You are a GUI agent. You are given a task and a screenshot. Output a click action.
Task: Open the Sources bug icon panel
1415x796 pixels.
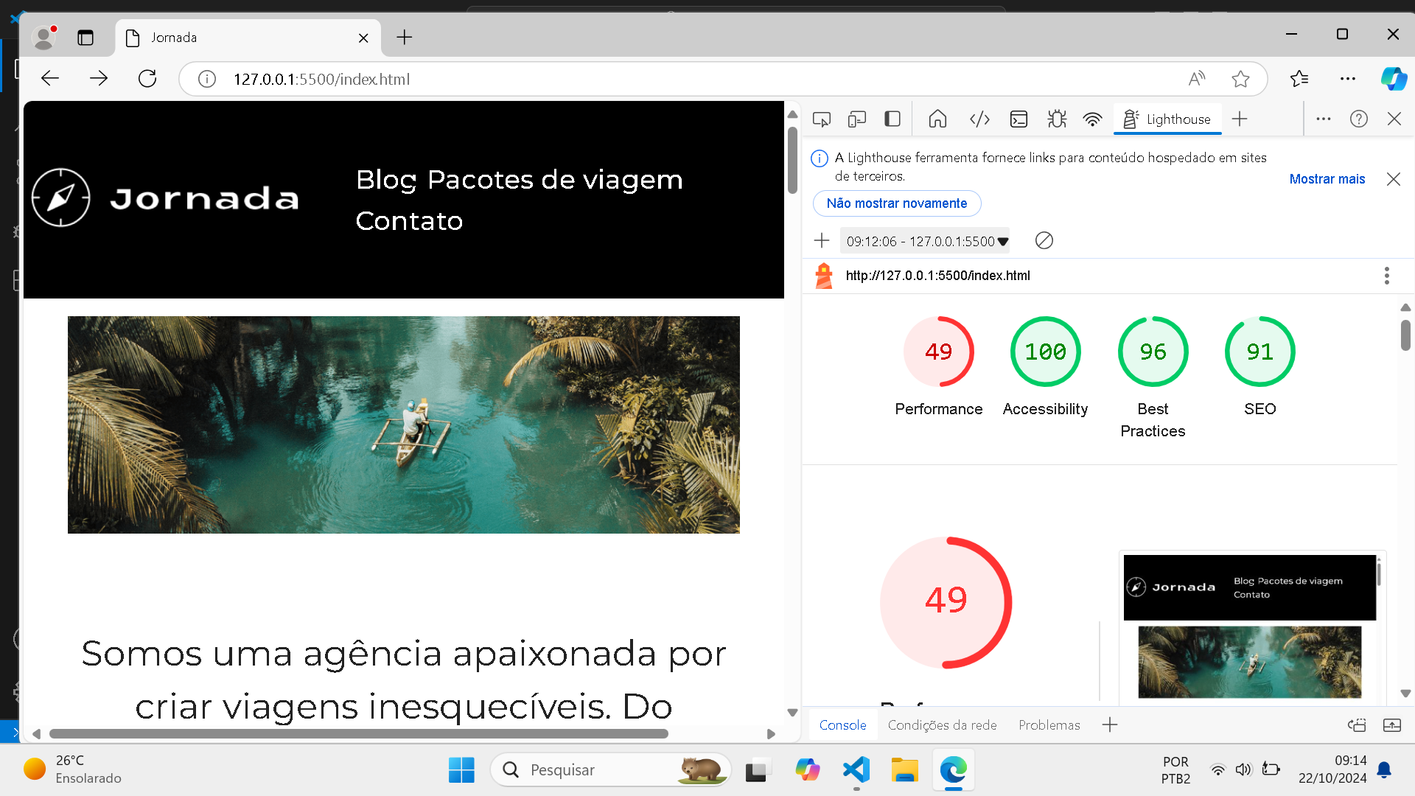pyautogui.click(x=1057, y=119)
